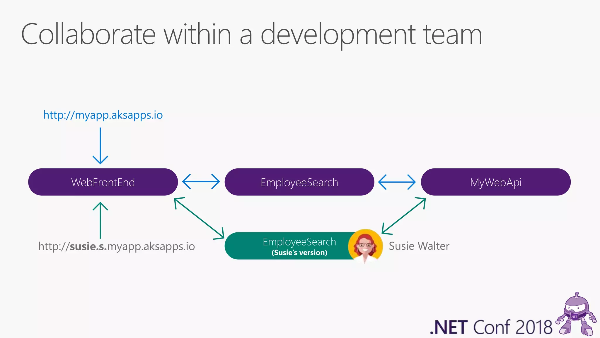The image size is (600, 338).
Task: Click the bold susie.s. portion of URL
Action: (88, 246)
